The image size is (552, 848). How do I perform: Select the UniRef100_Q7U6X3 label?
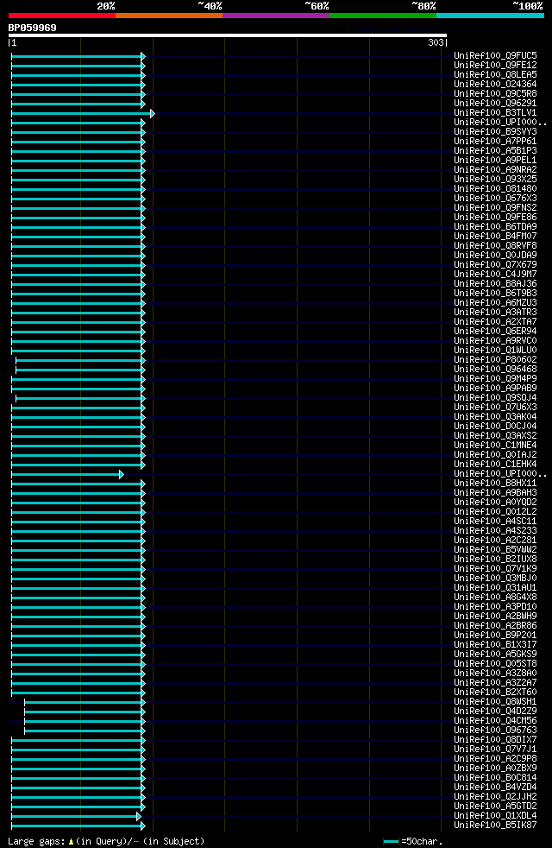click(x=495, y=408)
